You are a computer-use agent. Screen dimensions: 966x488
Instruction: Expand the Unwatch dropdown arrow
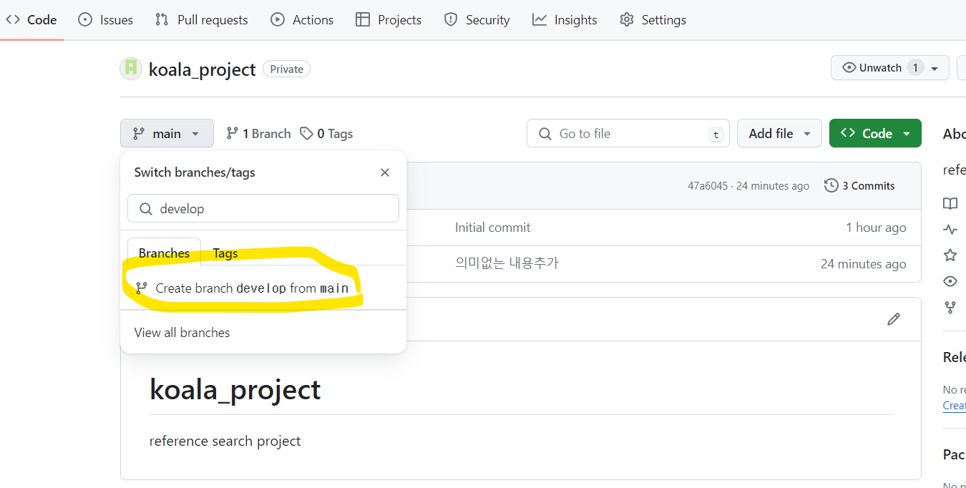[935, 69]
